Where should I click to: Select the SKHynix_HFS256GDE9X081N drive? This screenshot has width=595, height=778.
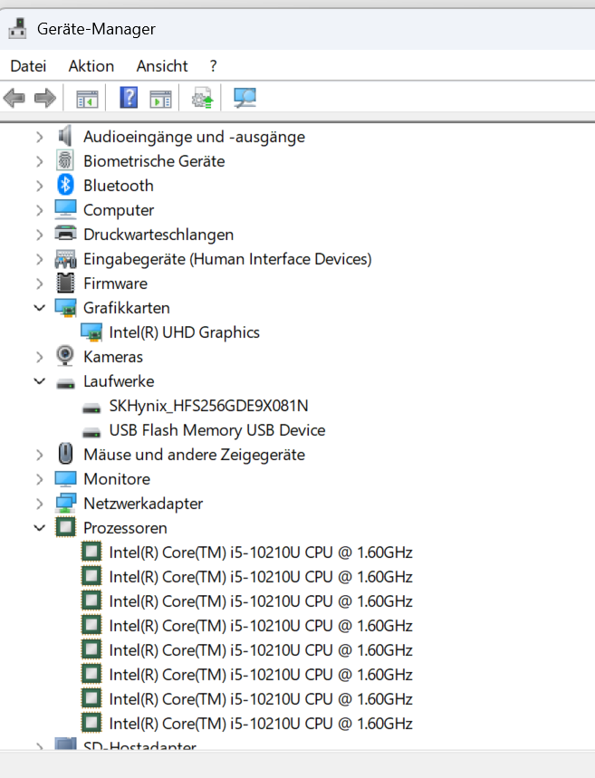point(208,406)
